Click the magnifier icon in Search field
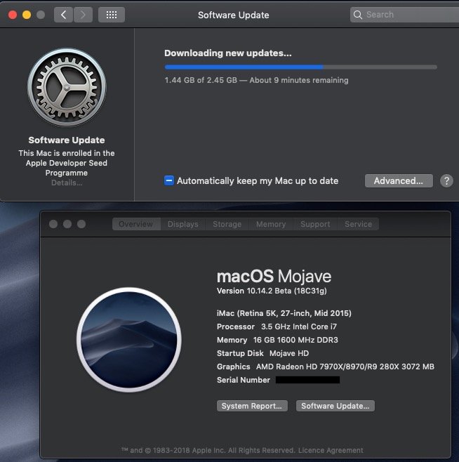The image size is (459, 462). [x=358, y=15]
